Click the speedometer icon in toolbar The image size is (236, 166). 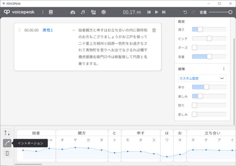(x=73, y=12)
